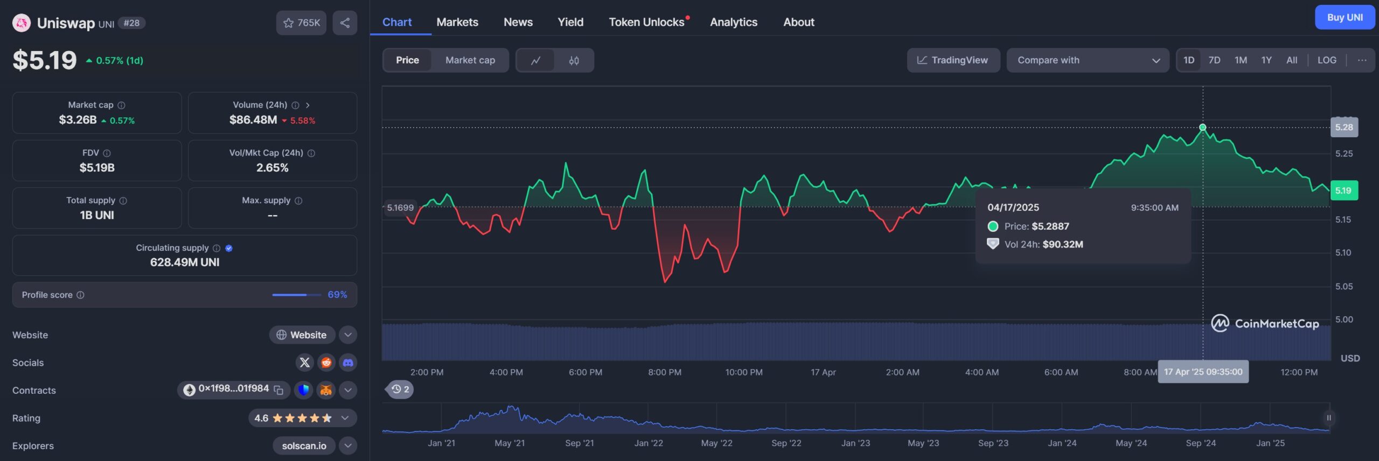
Task: Open the Analytics tab
Action: tap(734, 22)
